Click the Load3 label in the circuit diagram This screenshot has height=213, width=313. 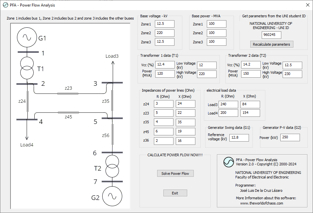click(112, 56)
